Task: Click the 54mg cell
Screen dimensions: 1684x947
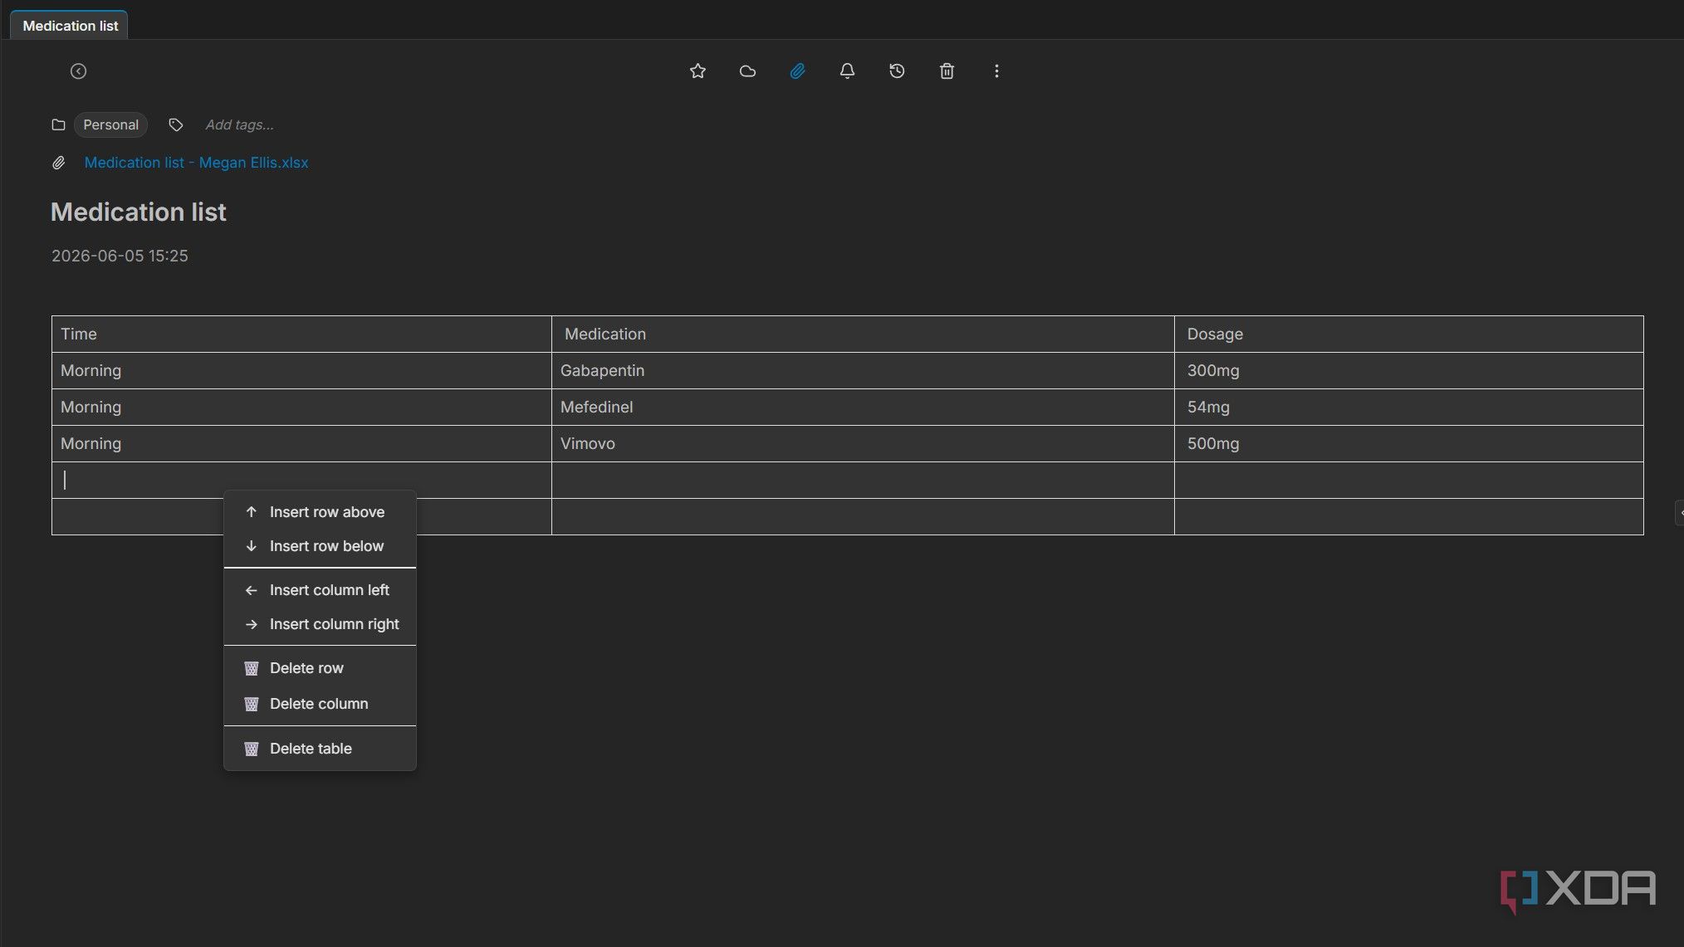Action: tap(1408, 407)
